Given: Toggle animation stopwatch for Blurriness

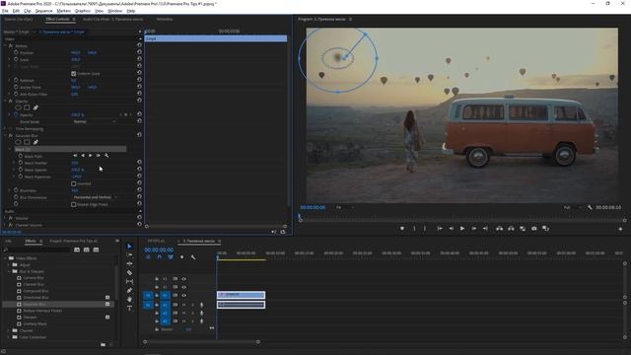Looking at the screenshot, I should click(16, 190).
